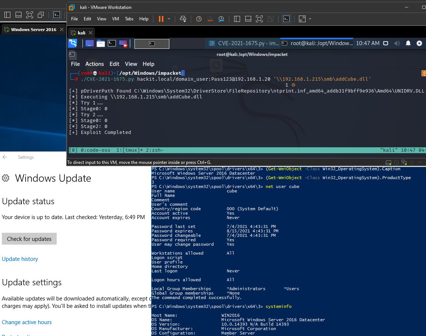Click the systeminfo command in PowerShell
The width and height of the screenshot is (426, 336).
279,306
